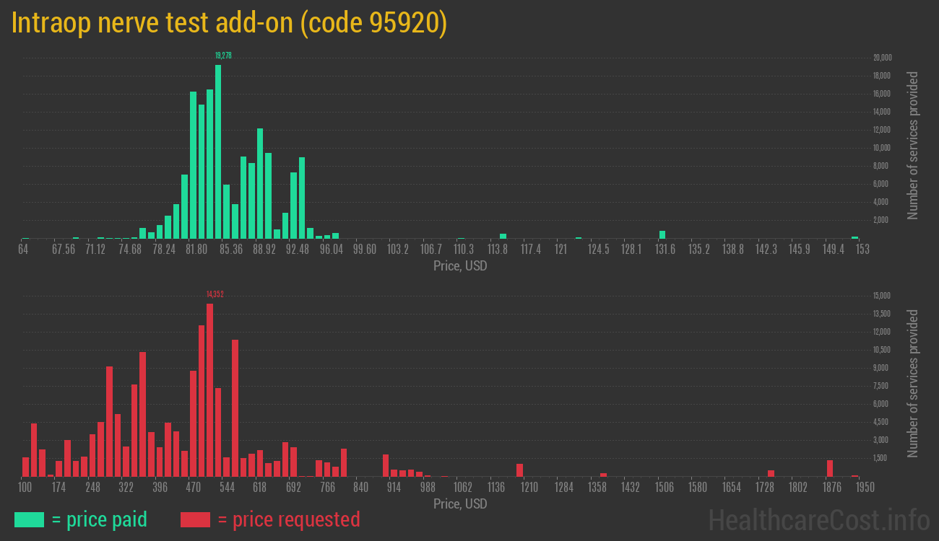The height and width of the screenshot is (541, 939).
Task: Select the green price paid legend swatch
Action: [29, 519]
